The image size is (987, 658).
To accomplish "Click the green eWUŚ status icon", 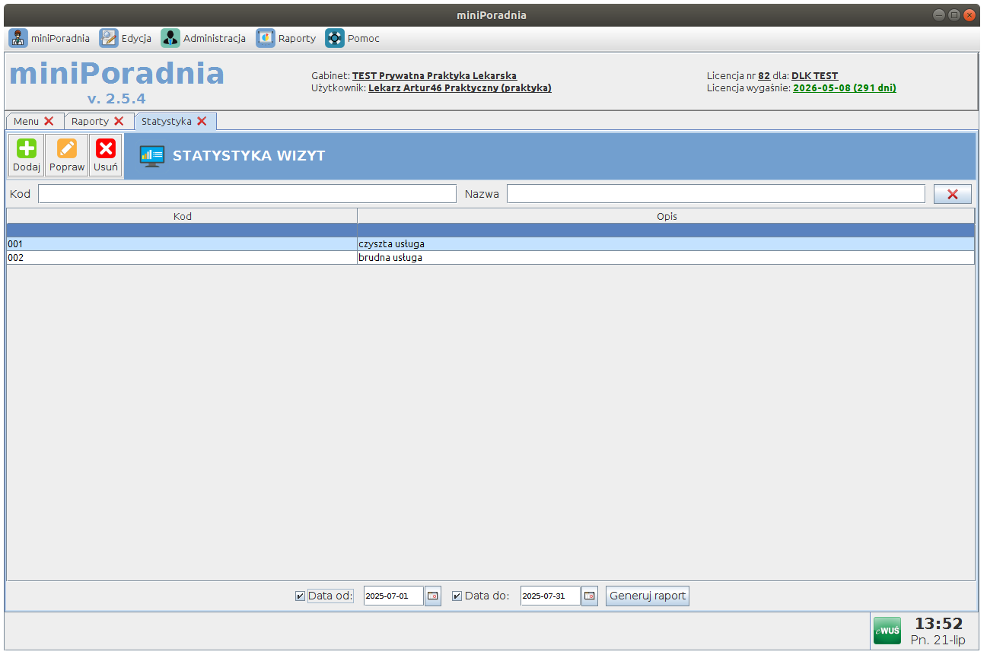I will (887, 631).
